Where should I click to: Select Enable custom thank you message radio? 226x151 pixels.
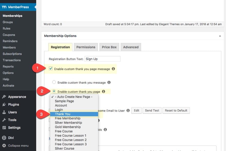(54, 82)
